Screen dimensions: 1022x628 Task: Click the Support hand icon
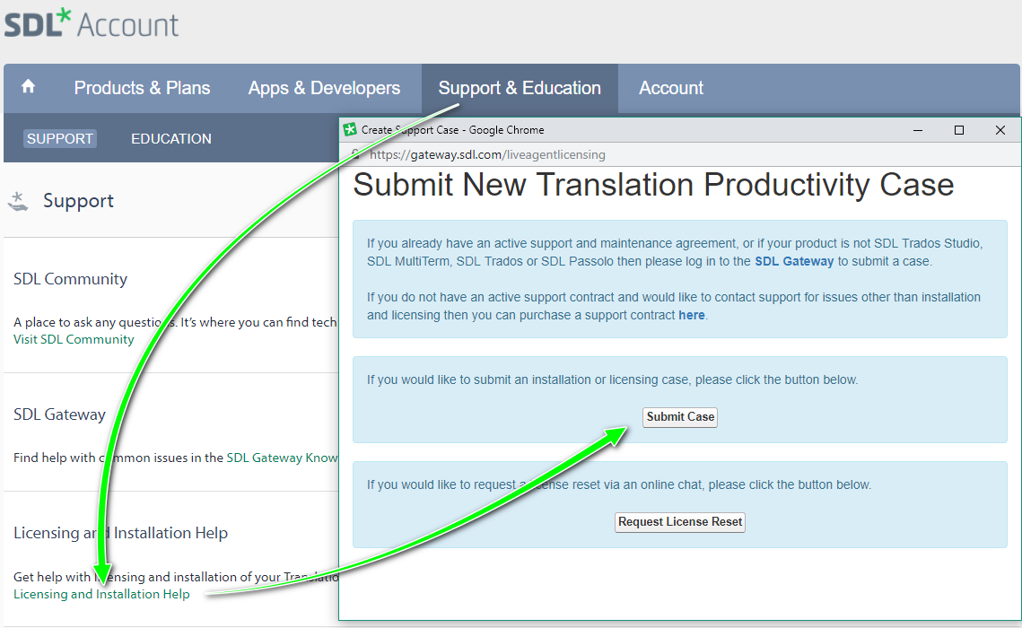(18, 201)
